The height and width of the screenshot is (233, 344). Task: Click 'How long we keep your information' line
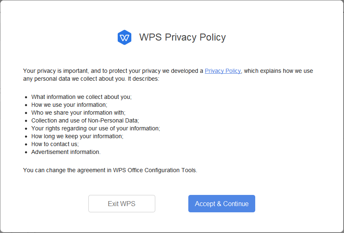click(77, 136)
